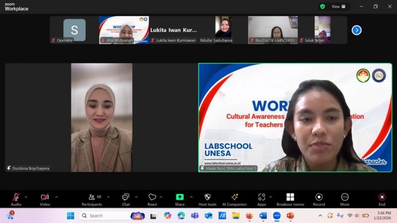Screen dimensions: 397x223
Task: Expand the share options caret beside Share
Action: click(x=191, y=197)
